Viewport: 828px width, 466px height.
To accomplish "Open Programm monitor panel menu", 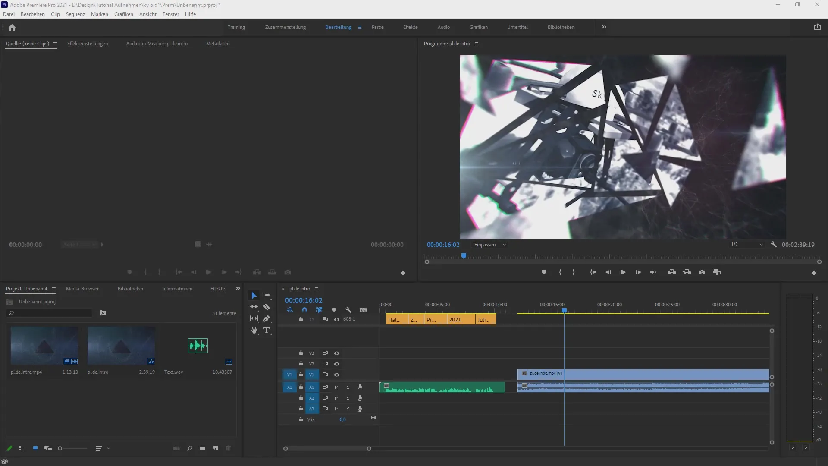I will click(477, 44).
